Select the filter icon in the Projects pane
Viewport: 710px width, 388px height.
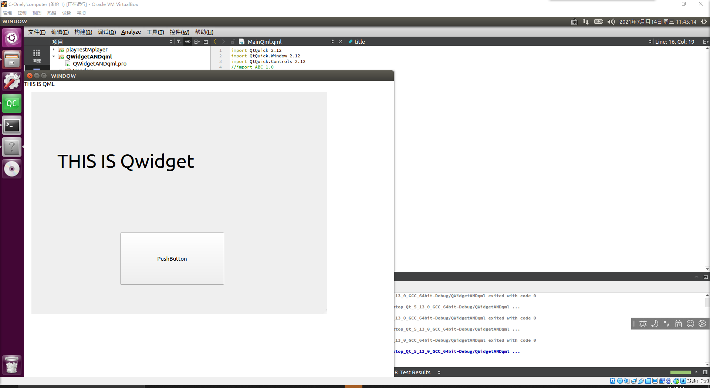coord(179,41)
